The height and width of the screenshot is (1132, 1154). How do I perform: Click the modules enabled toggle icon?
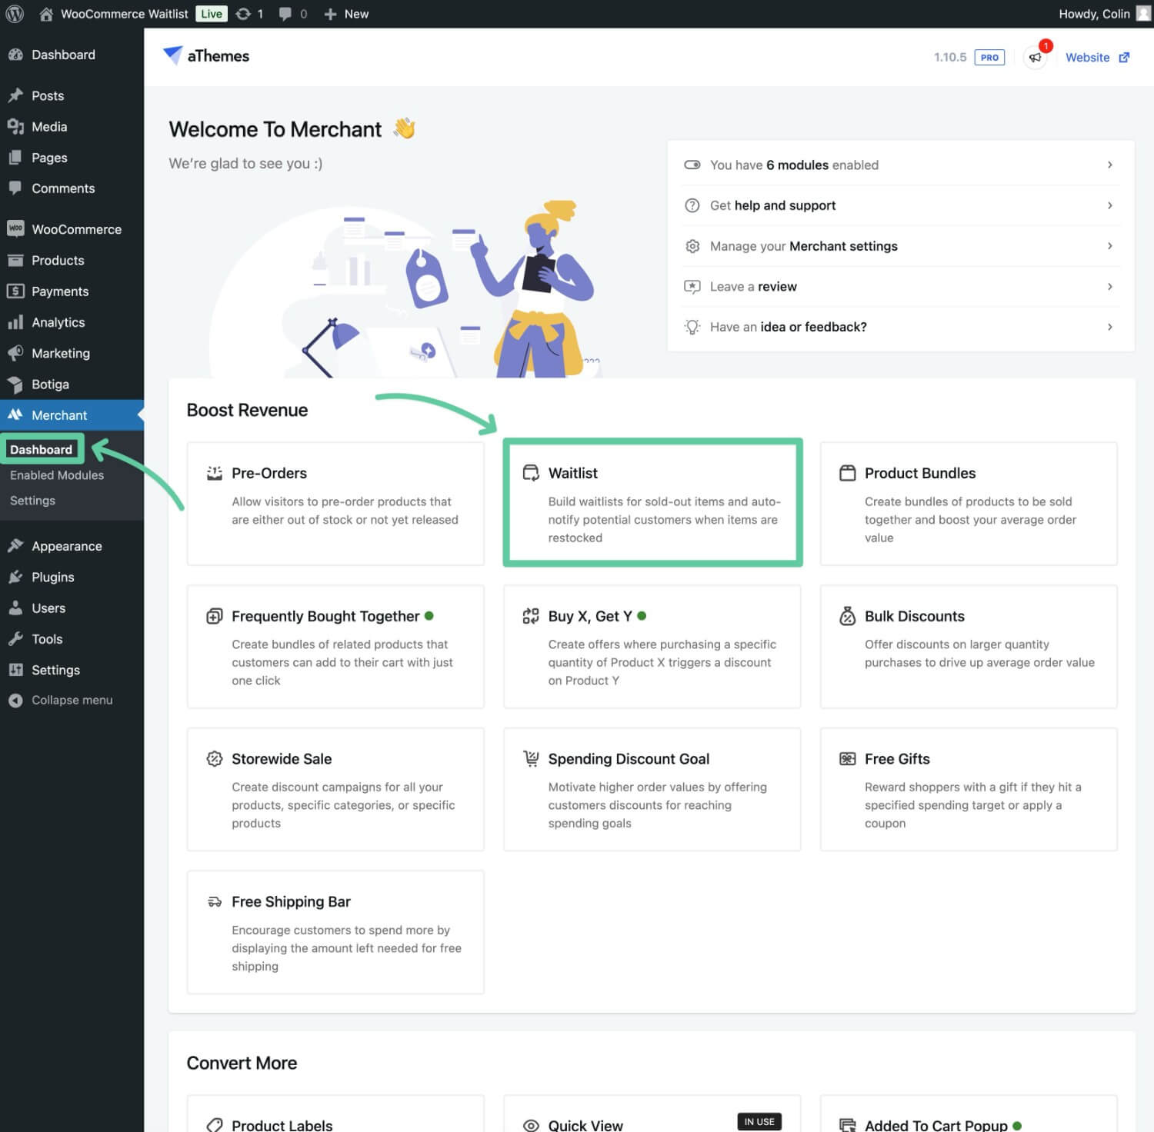692,165
